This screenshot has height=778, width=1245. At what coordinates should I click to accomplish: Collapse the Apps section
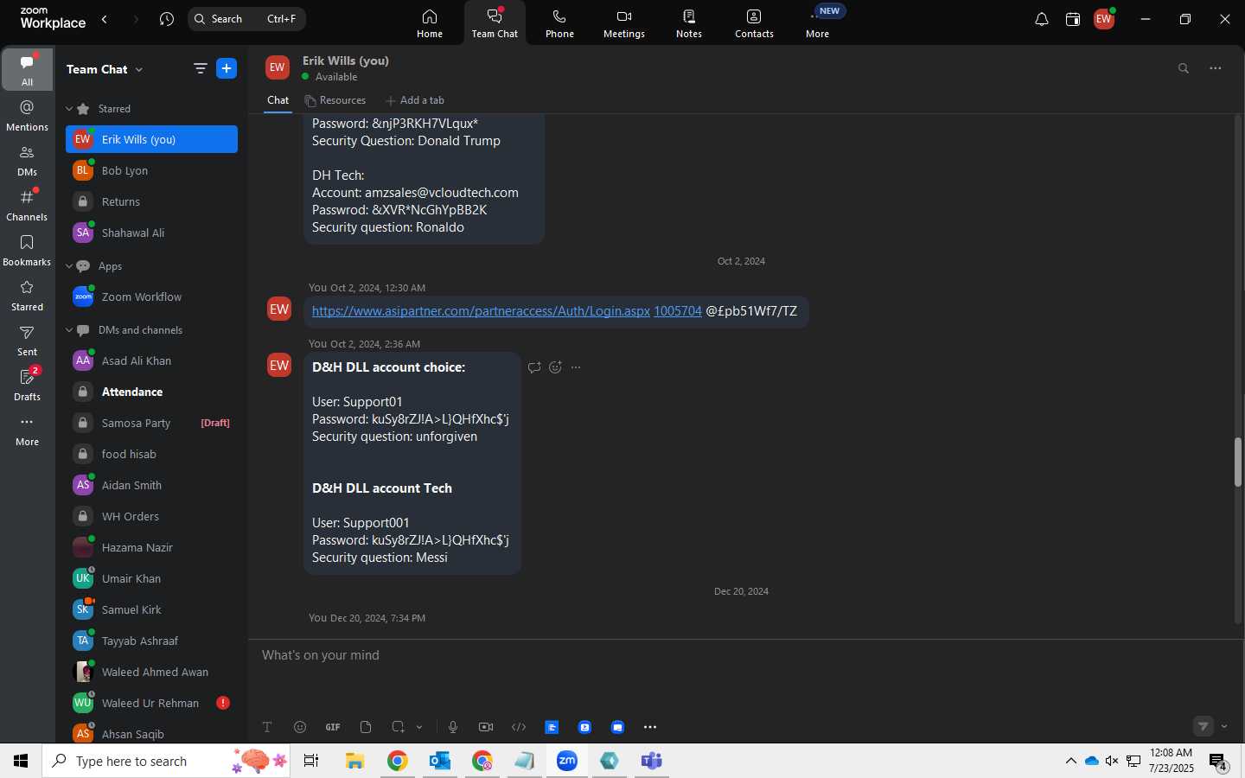click(x=69, y=266)
